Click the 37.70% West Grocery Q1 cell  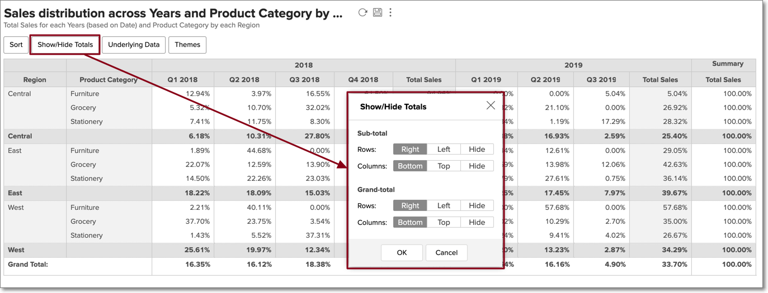tap(182, 222)
